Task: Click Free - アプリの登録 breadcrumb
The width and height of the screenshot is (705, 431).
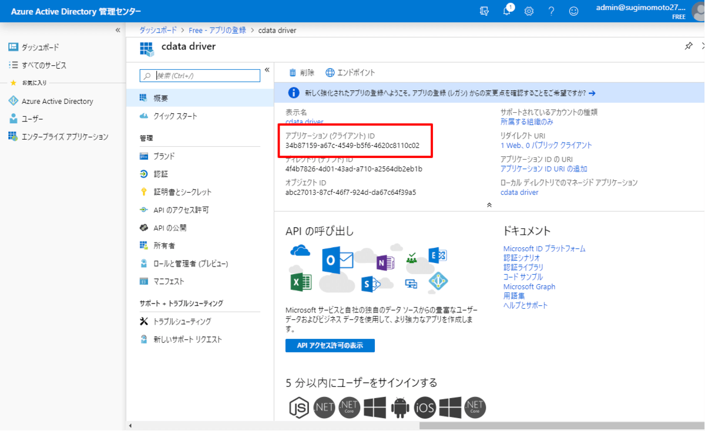Action: [216, 30]
